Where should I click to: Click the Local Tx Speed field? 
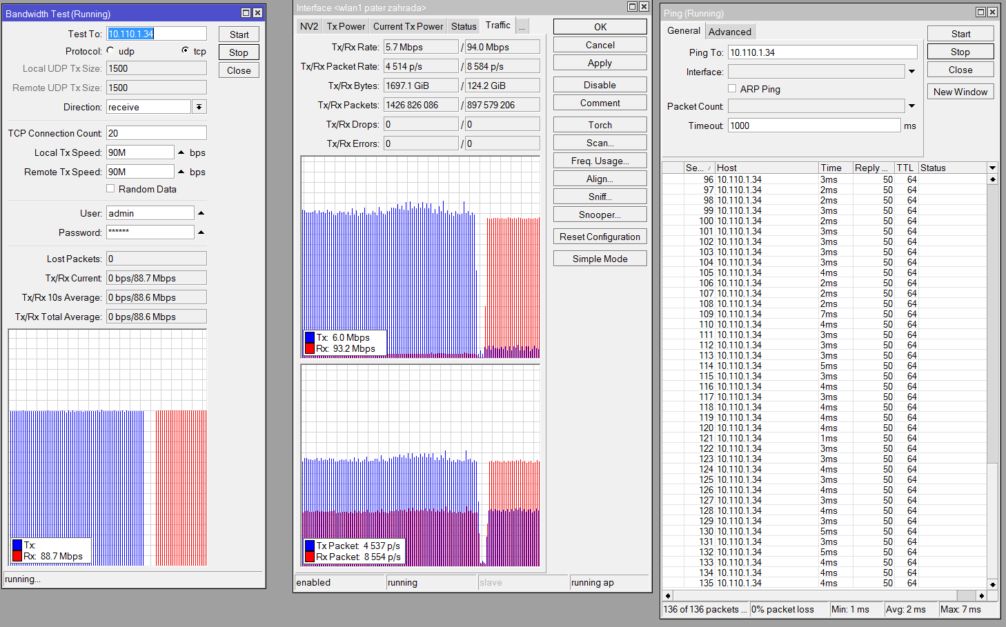click(140, 152)
